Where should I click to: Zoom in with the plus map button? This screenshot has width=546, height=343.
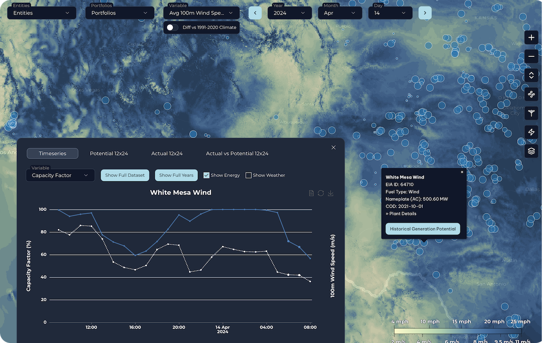click(531, 38)
